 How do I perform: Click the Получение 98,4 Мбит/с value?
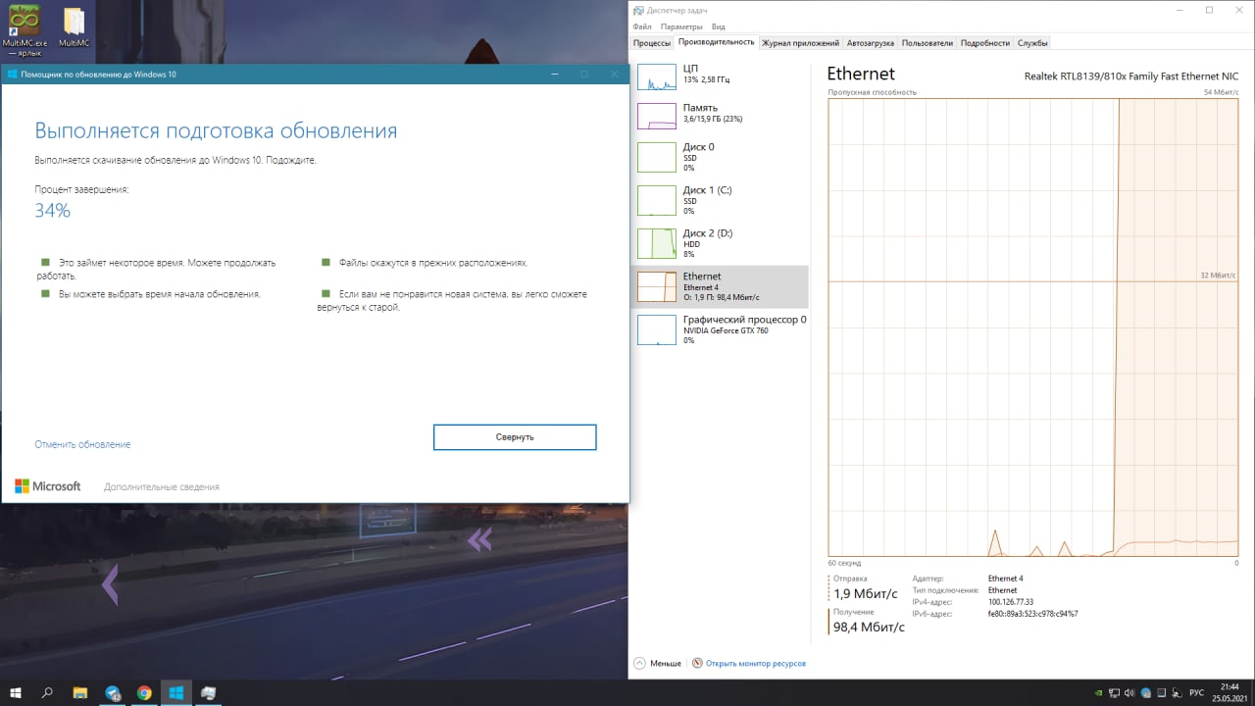(x=869, y=628)
